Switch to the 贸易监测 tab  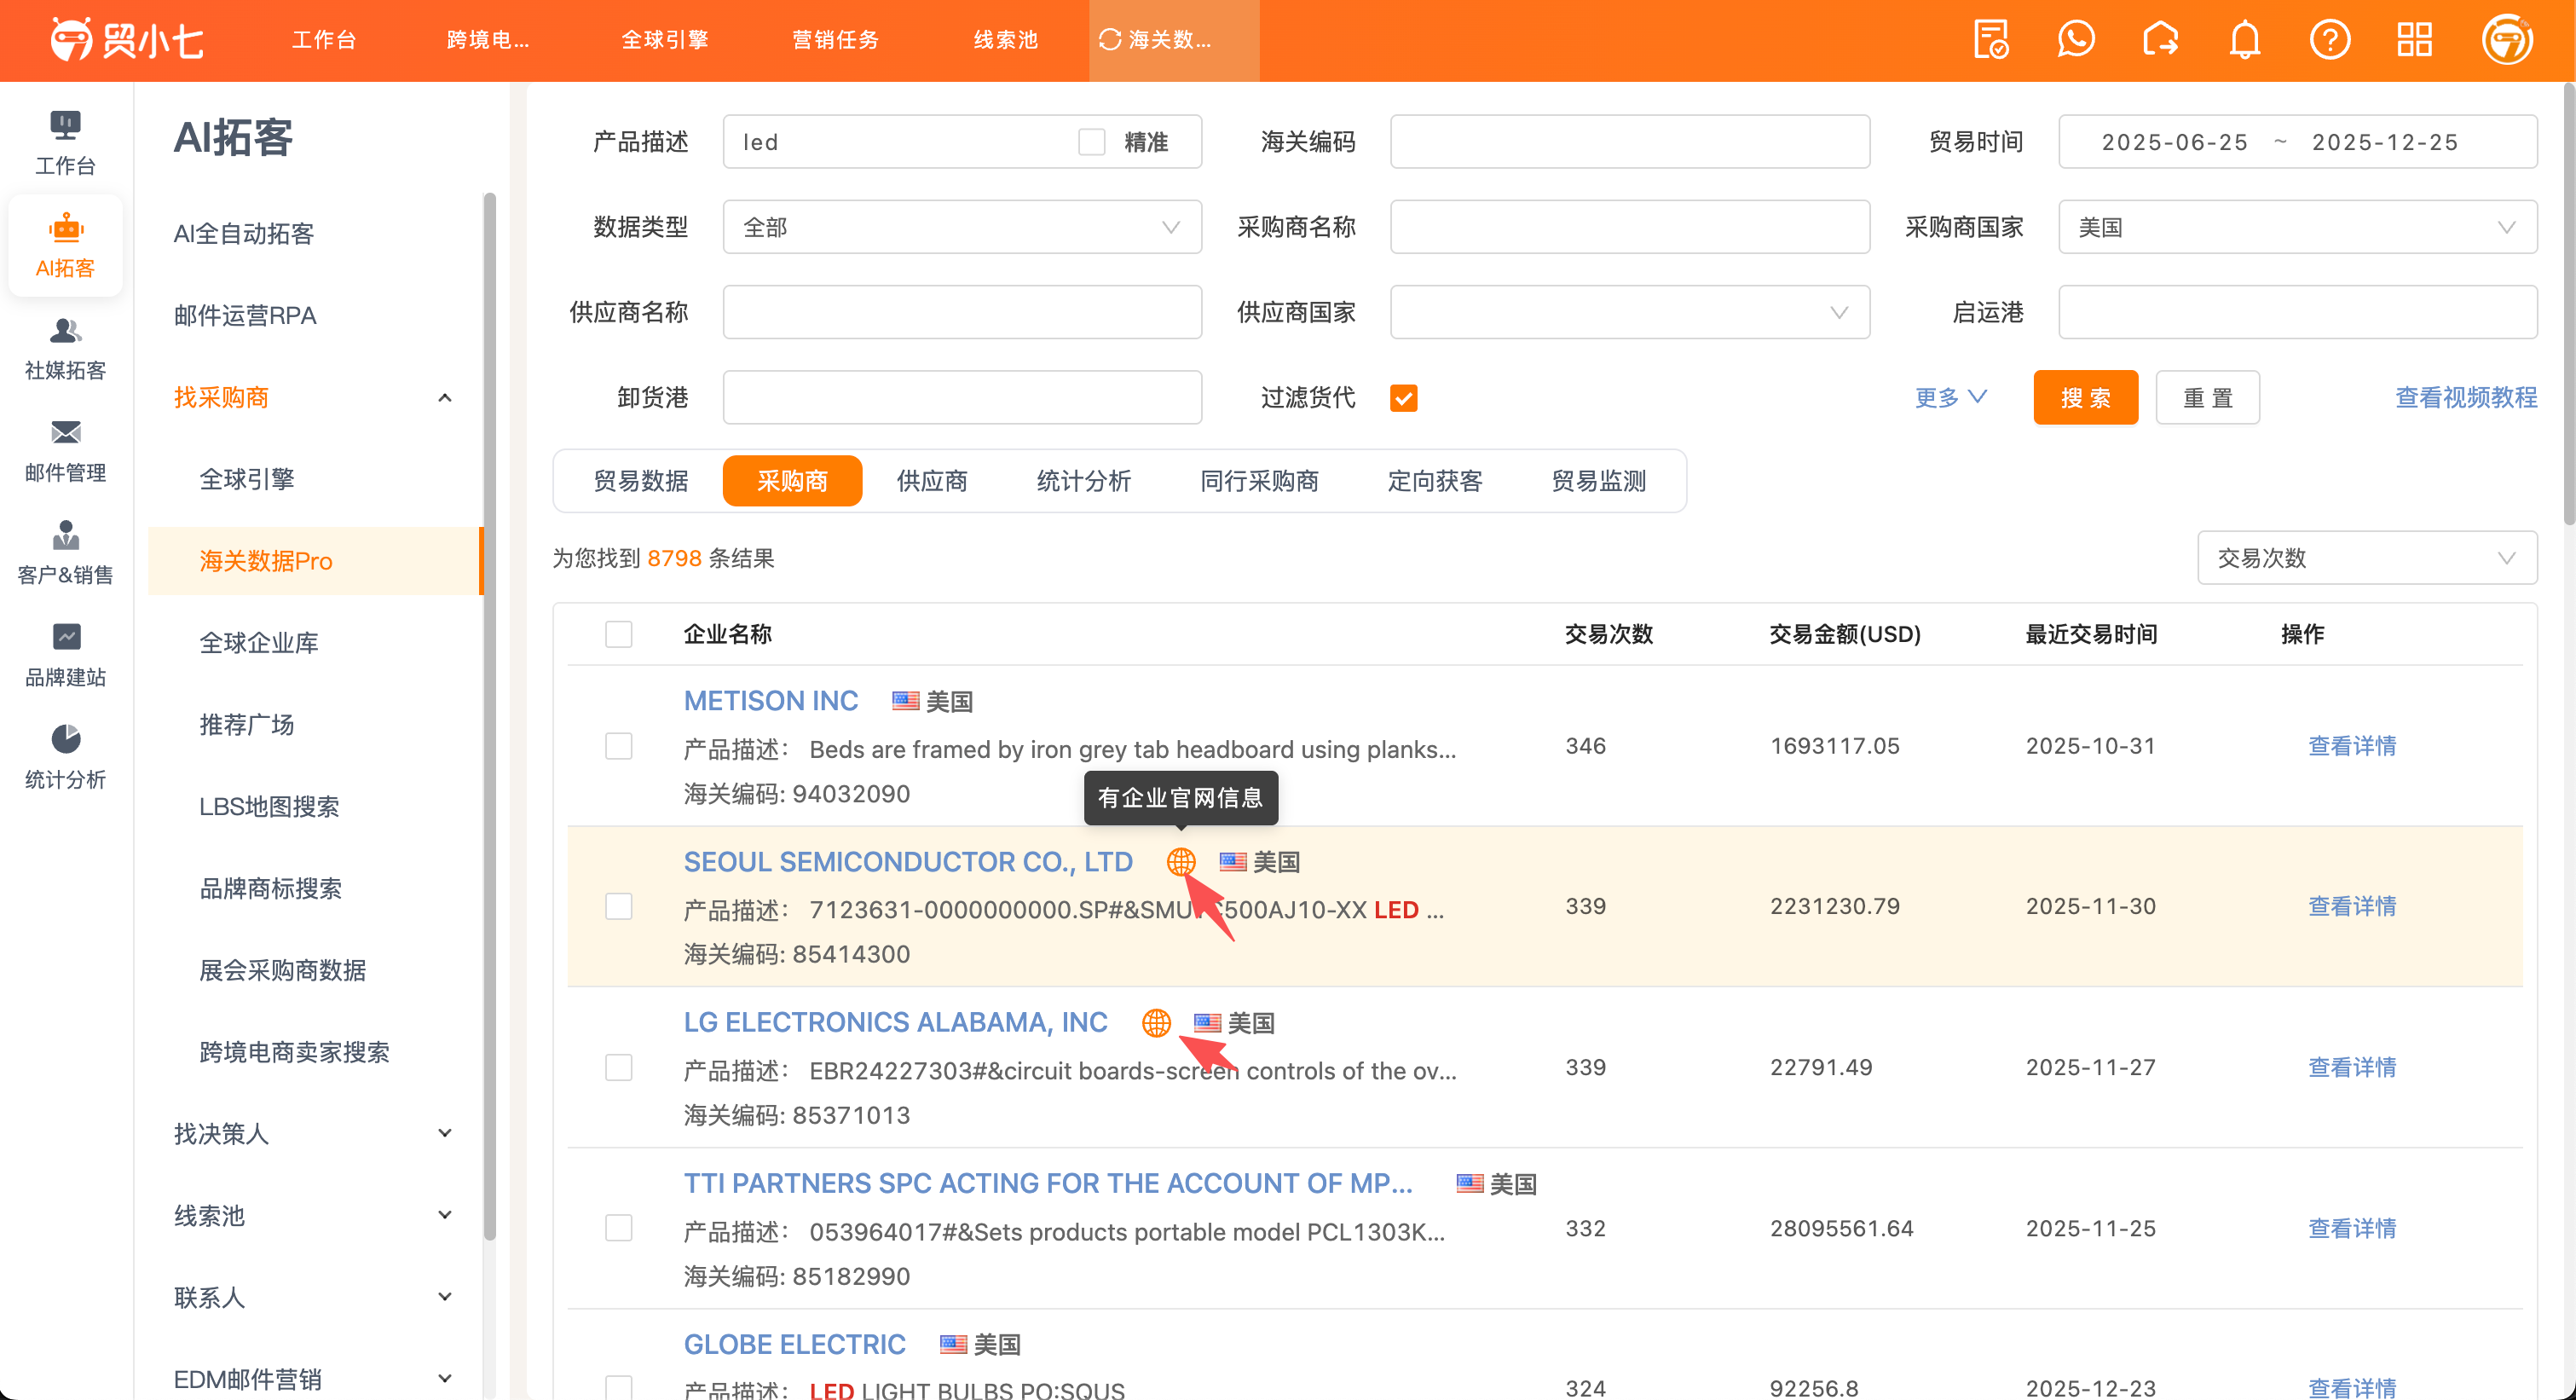click(x=1599, y=481)
